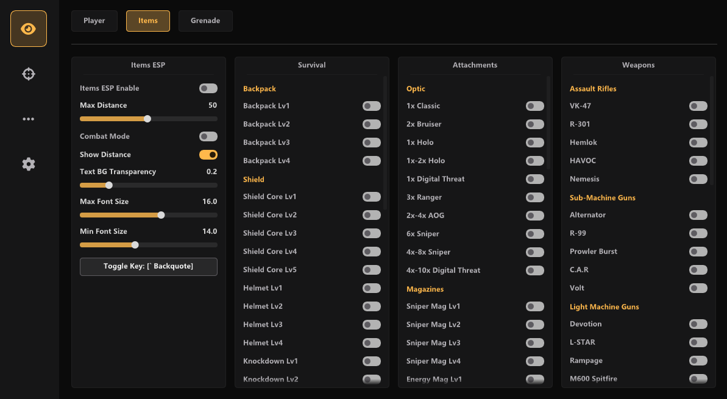Enable Helmet Lv1 toggle
The height and width of the screenshot is (399, 727).
[x=371, y=288]
